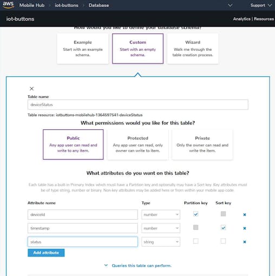Uncheck Sort key for timestamp
275x276 pixels.
tap(223, 228)
